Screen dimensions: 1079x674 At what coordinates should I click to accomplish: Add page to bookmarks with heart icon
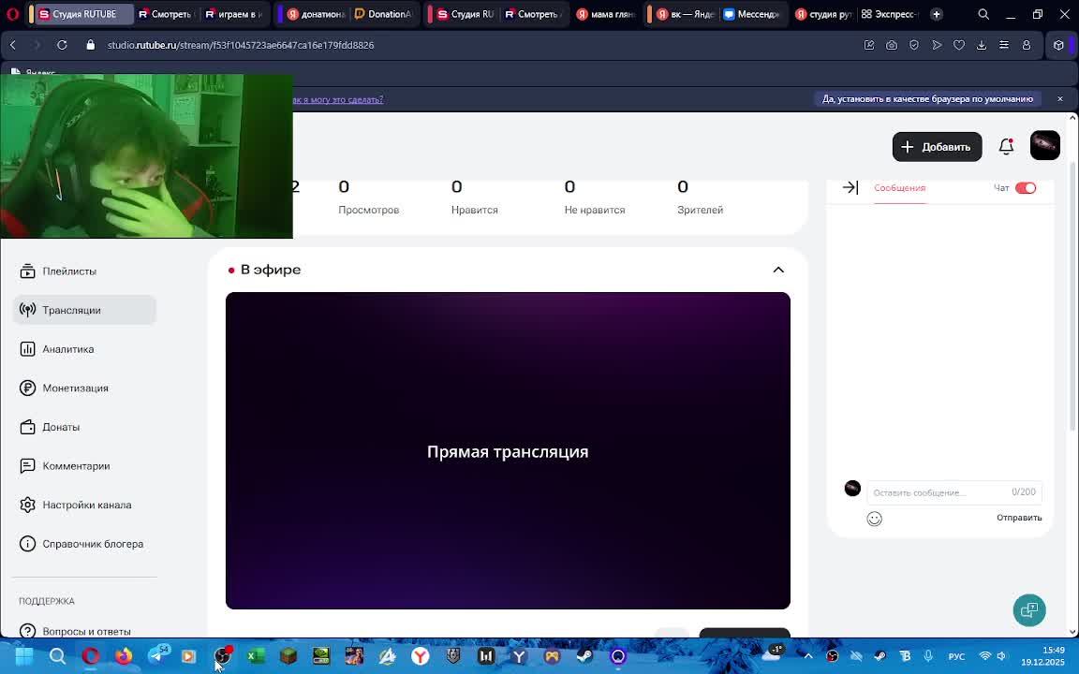pos(958,45)
